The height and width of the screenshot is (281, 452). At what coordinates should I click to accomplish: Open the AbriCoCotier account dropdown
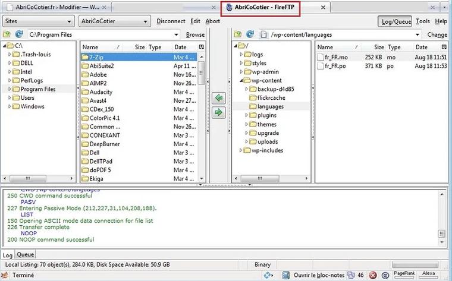coord(114,21)
